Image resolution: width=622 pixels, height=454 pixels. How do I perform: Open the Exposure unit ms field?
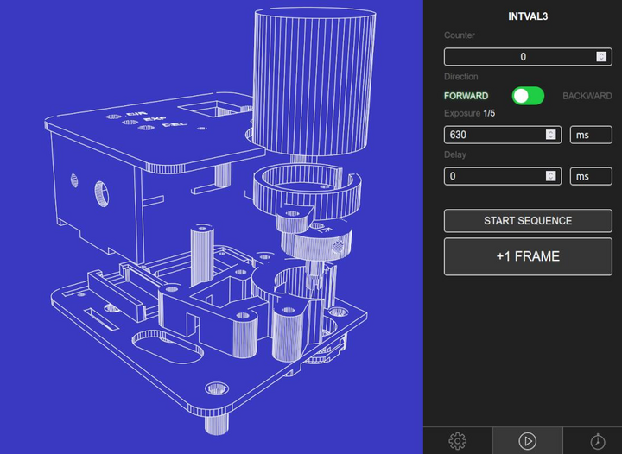591,135
